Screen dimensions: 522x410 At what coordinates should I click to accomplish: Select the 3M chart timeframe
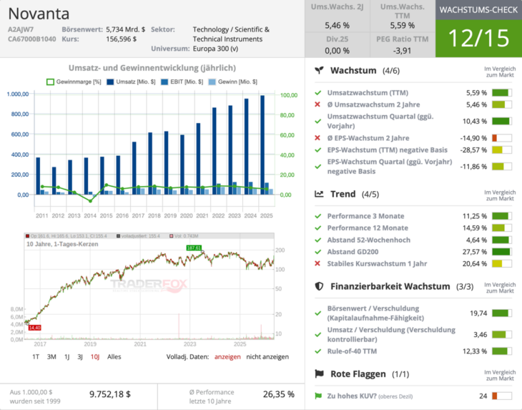(x=51, y=357)
